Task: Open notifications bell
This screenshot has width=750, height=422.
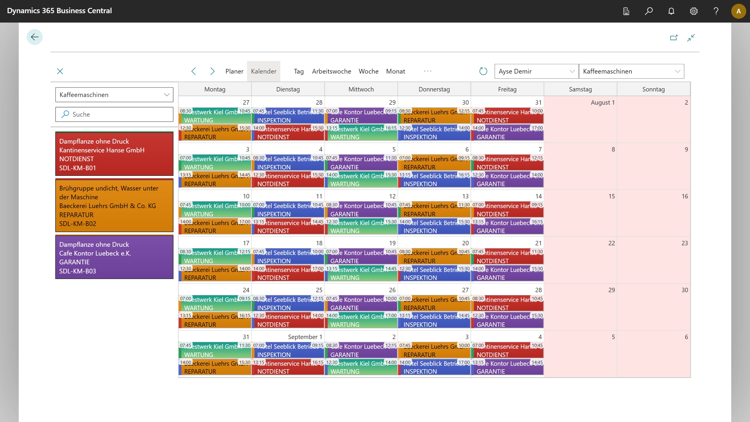Action: click(671, 11)
